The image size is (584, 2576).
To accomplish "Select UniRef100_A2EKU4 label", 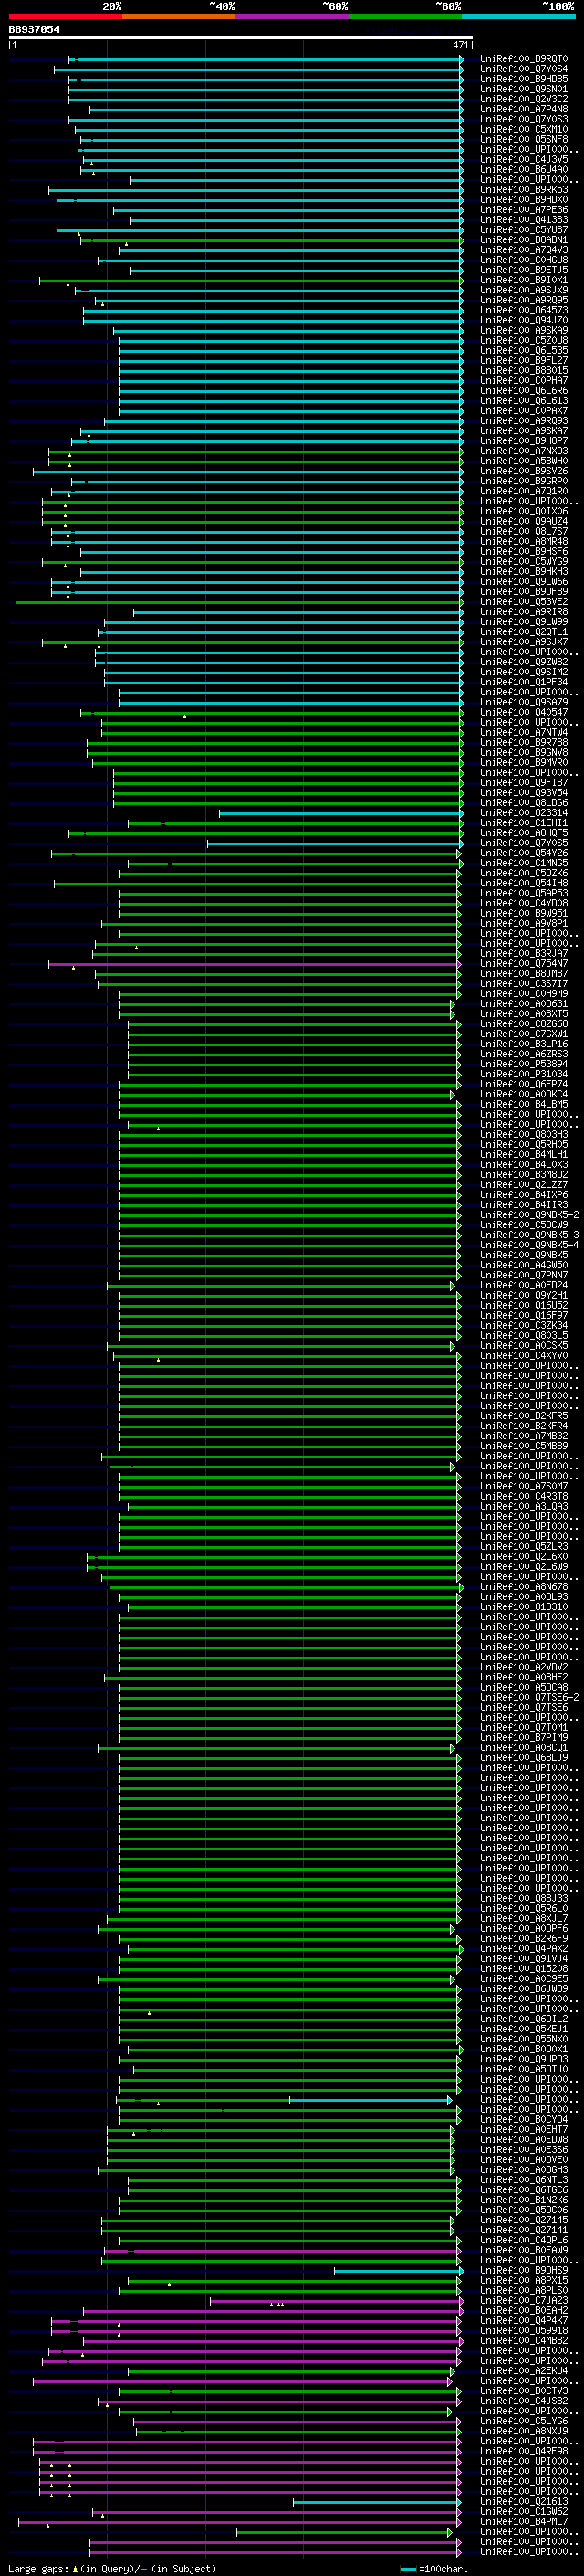I will pyautogui.click(x=523, y=2370).
